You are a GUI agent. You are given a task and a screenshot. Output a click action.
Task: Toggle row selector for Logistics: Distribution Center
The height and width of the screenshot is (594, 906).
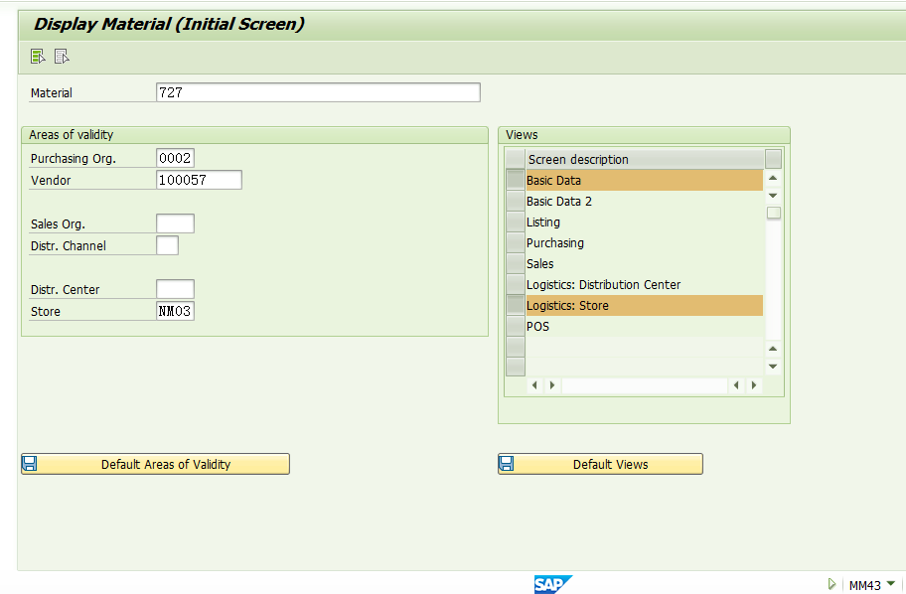tap(515, 284)
